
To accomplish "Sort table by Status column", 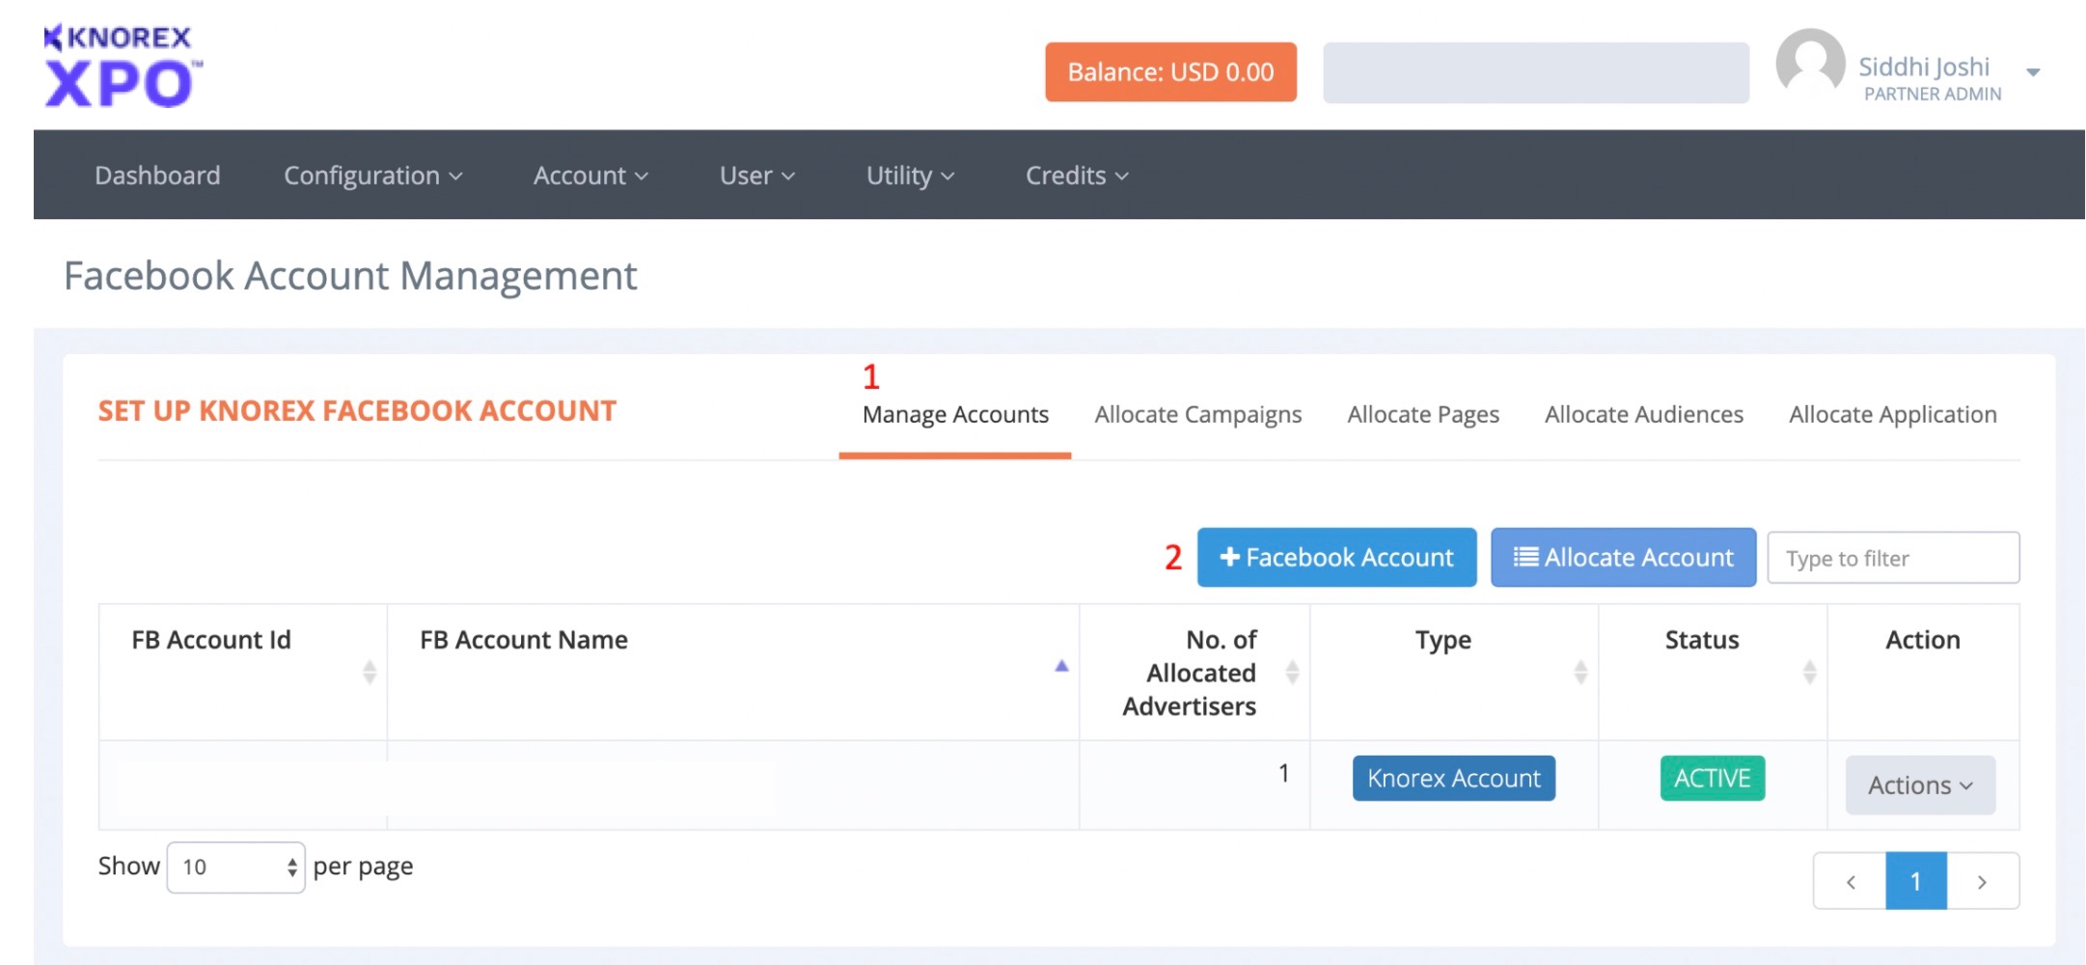I will pyautogui.click(x=1809, y=672).
